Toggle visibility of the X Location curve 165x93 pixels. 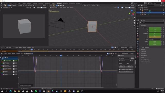click(3, 62)
